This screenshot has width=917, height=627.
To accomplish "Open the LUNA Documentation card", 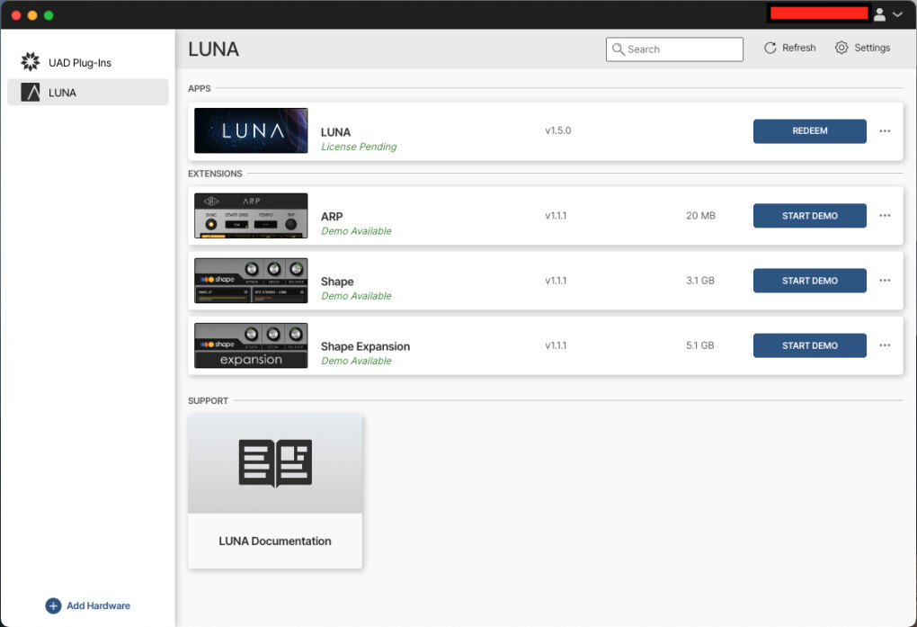I will (275, 491).
